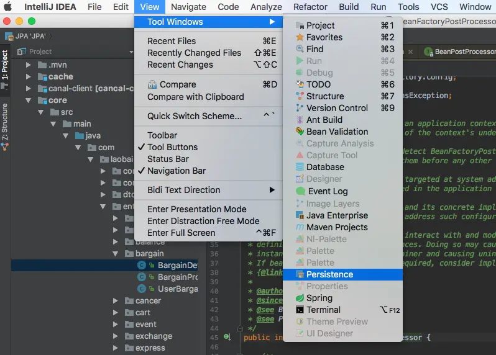496x355 pixels.
Task: Click the Bean Validation icon
Action: [x=300, y=132]
